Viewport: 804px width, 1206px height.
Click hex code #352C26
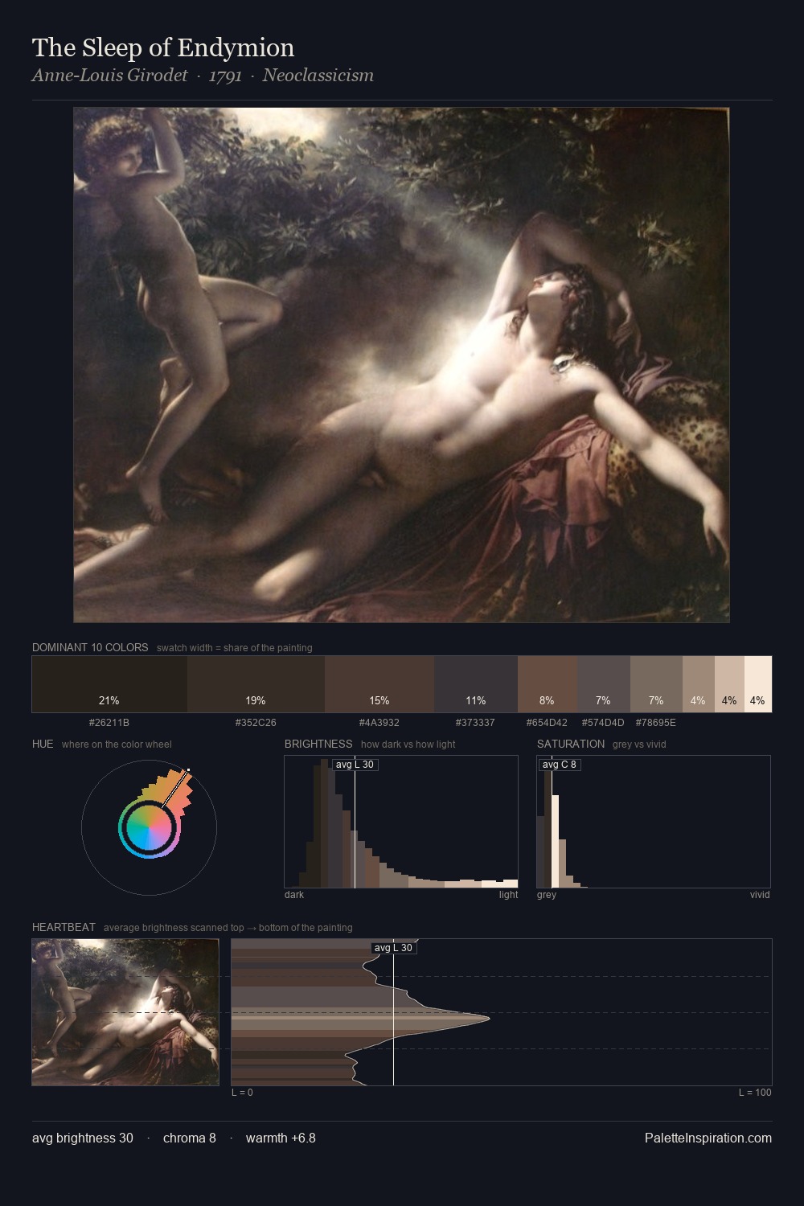(256, 723)
